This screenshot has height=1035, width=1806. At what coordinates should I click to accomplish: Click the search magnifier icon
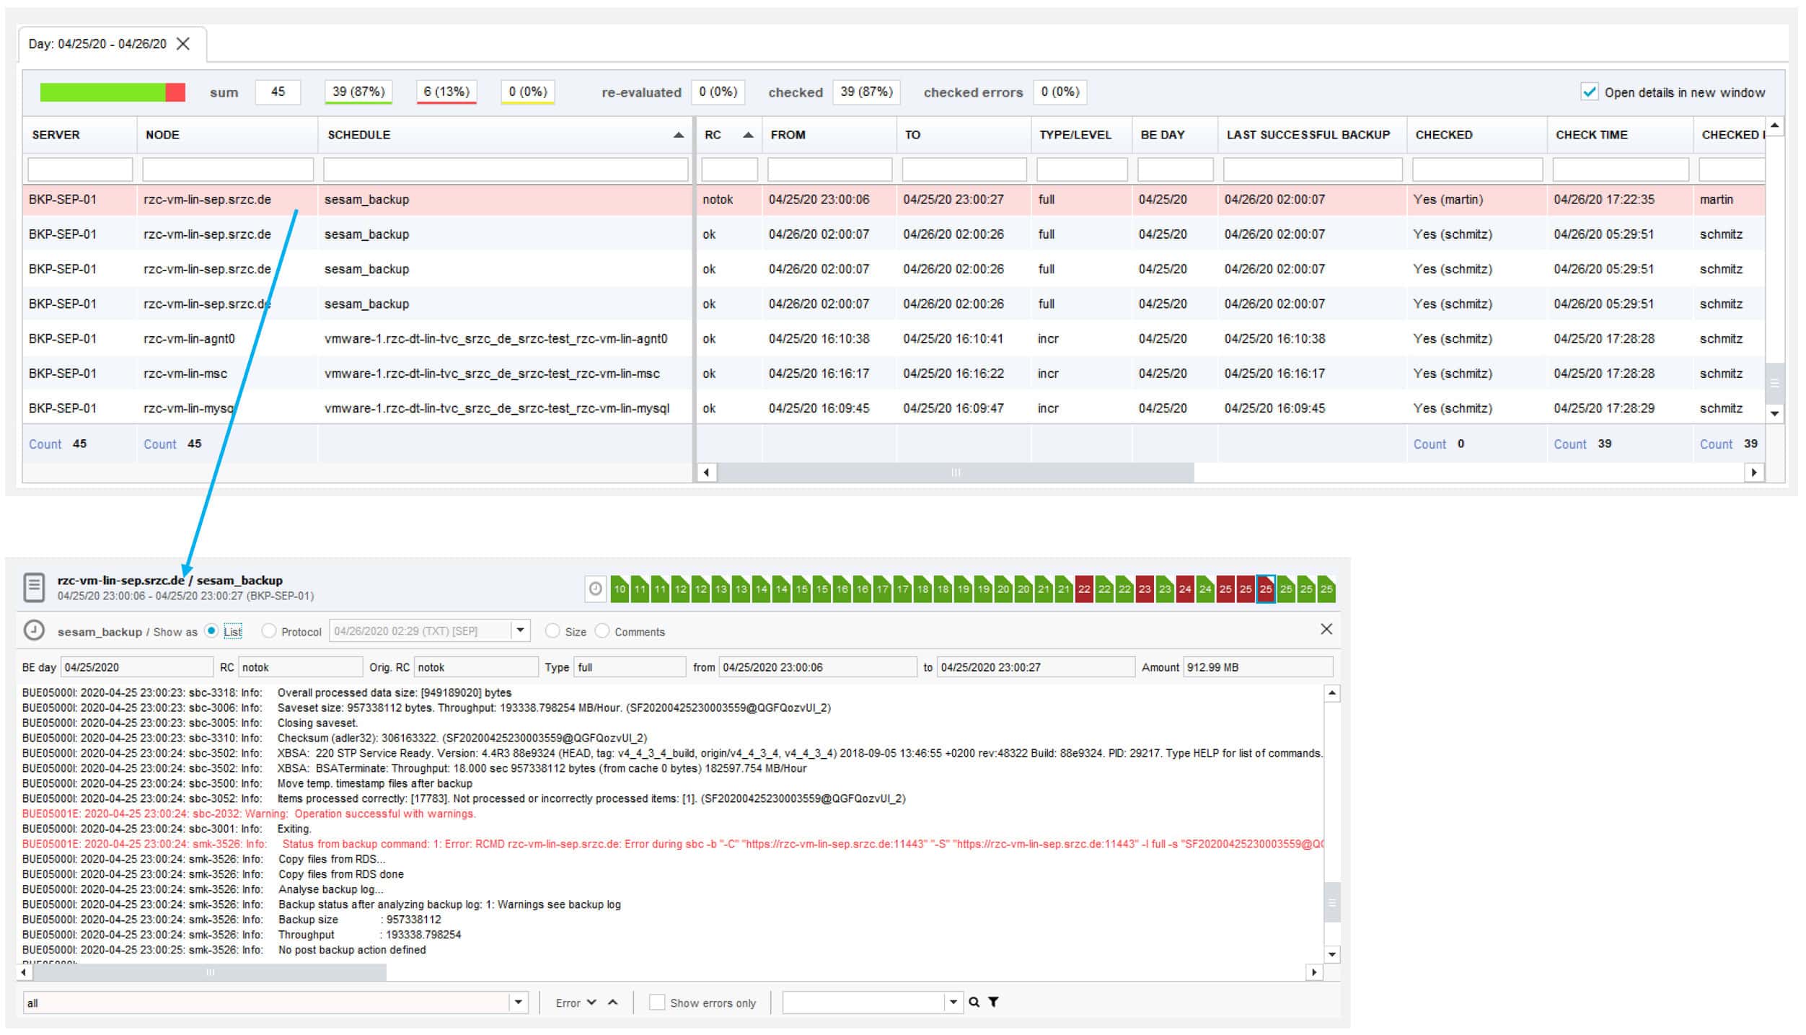pos(974,1002)
